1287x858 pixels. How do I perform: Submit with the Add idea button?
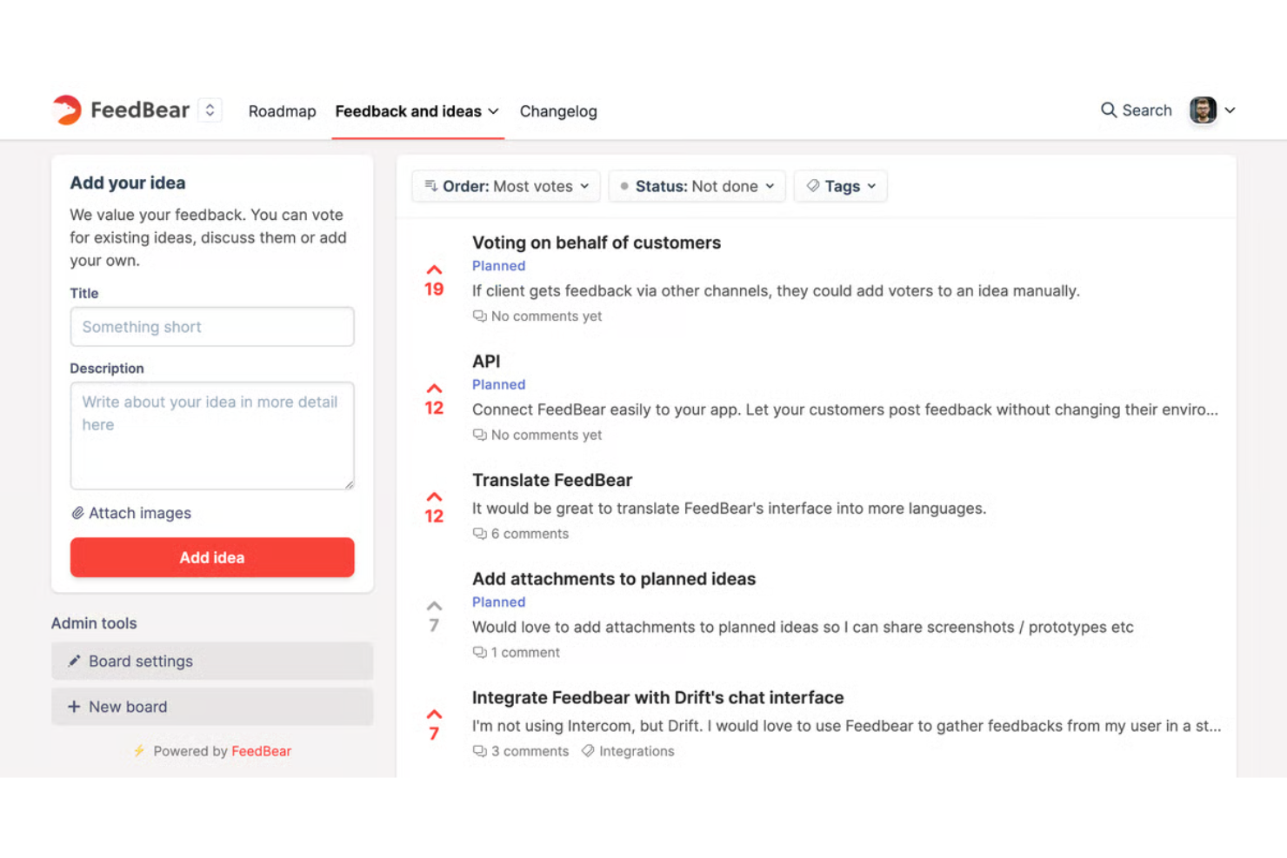pyautogui.click(x=212, y=557)
